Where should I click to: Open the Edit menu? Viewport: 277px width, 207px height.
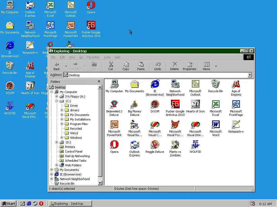coord(62,57)
